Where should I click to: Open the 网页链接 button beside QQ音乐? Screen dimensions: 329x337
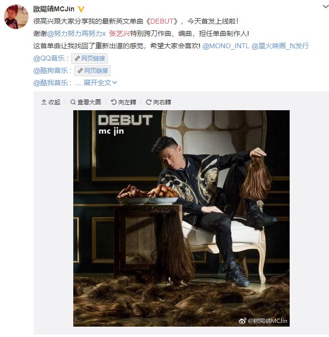point(90,59)
